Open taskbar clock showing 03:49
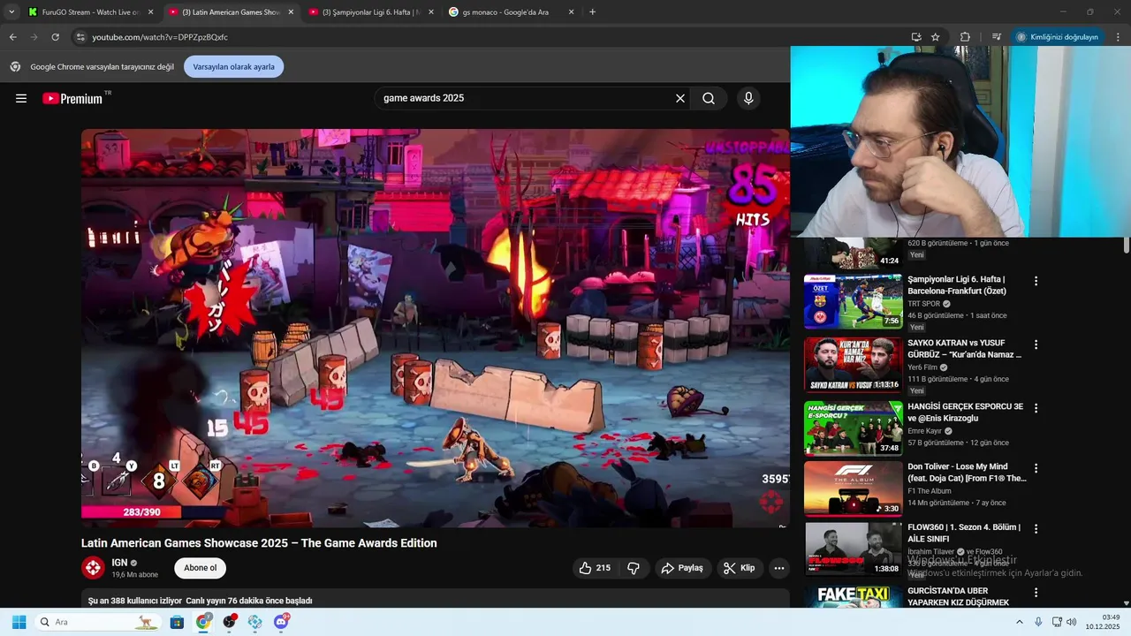 click(1103, 622)
